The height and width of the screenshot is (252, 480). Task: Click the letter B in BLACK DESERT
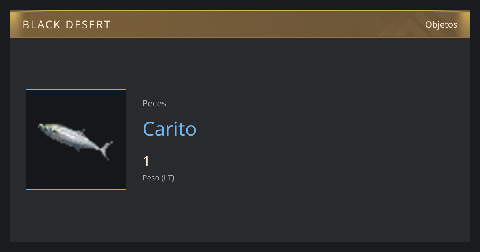point(26,25)
